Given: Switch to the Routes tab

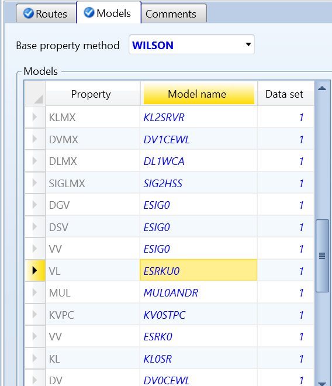Looking at the screenshot, I should coord(46,13).
